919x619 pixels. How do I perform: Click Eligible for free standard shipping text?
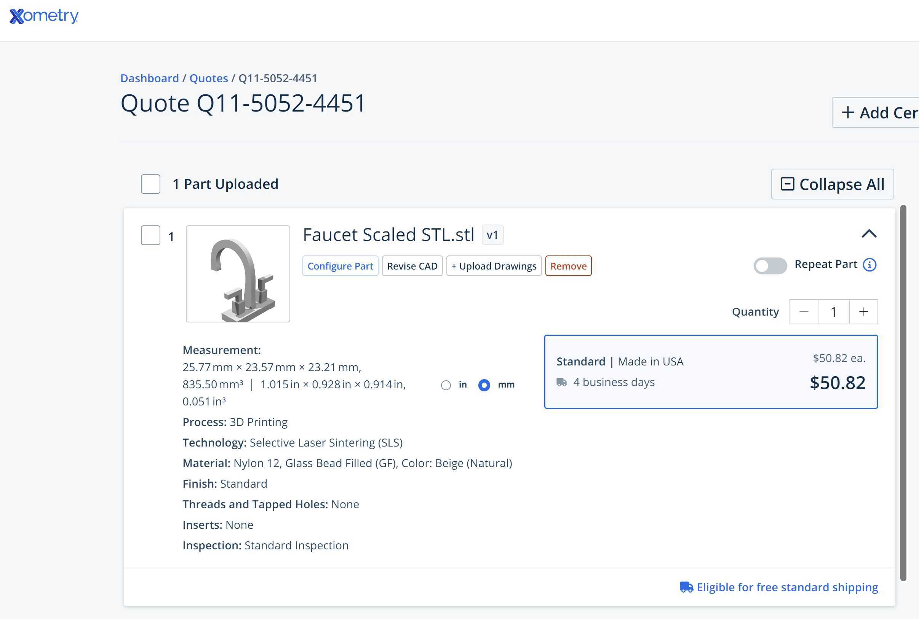tap(787, 587)
